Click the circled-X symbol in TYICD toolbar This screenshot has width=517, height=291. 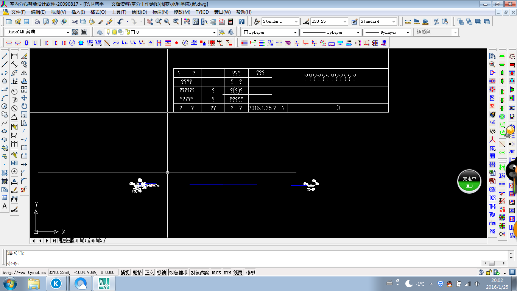click(72, 43)
